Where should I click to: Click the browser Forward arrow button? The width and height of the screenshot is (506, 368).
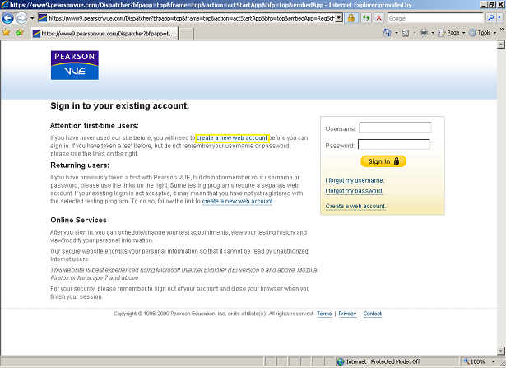[21, 18]
